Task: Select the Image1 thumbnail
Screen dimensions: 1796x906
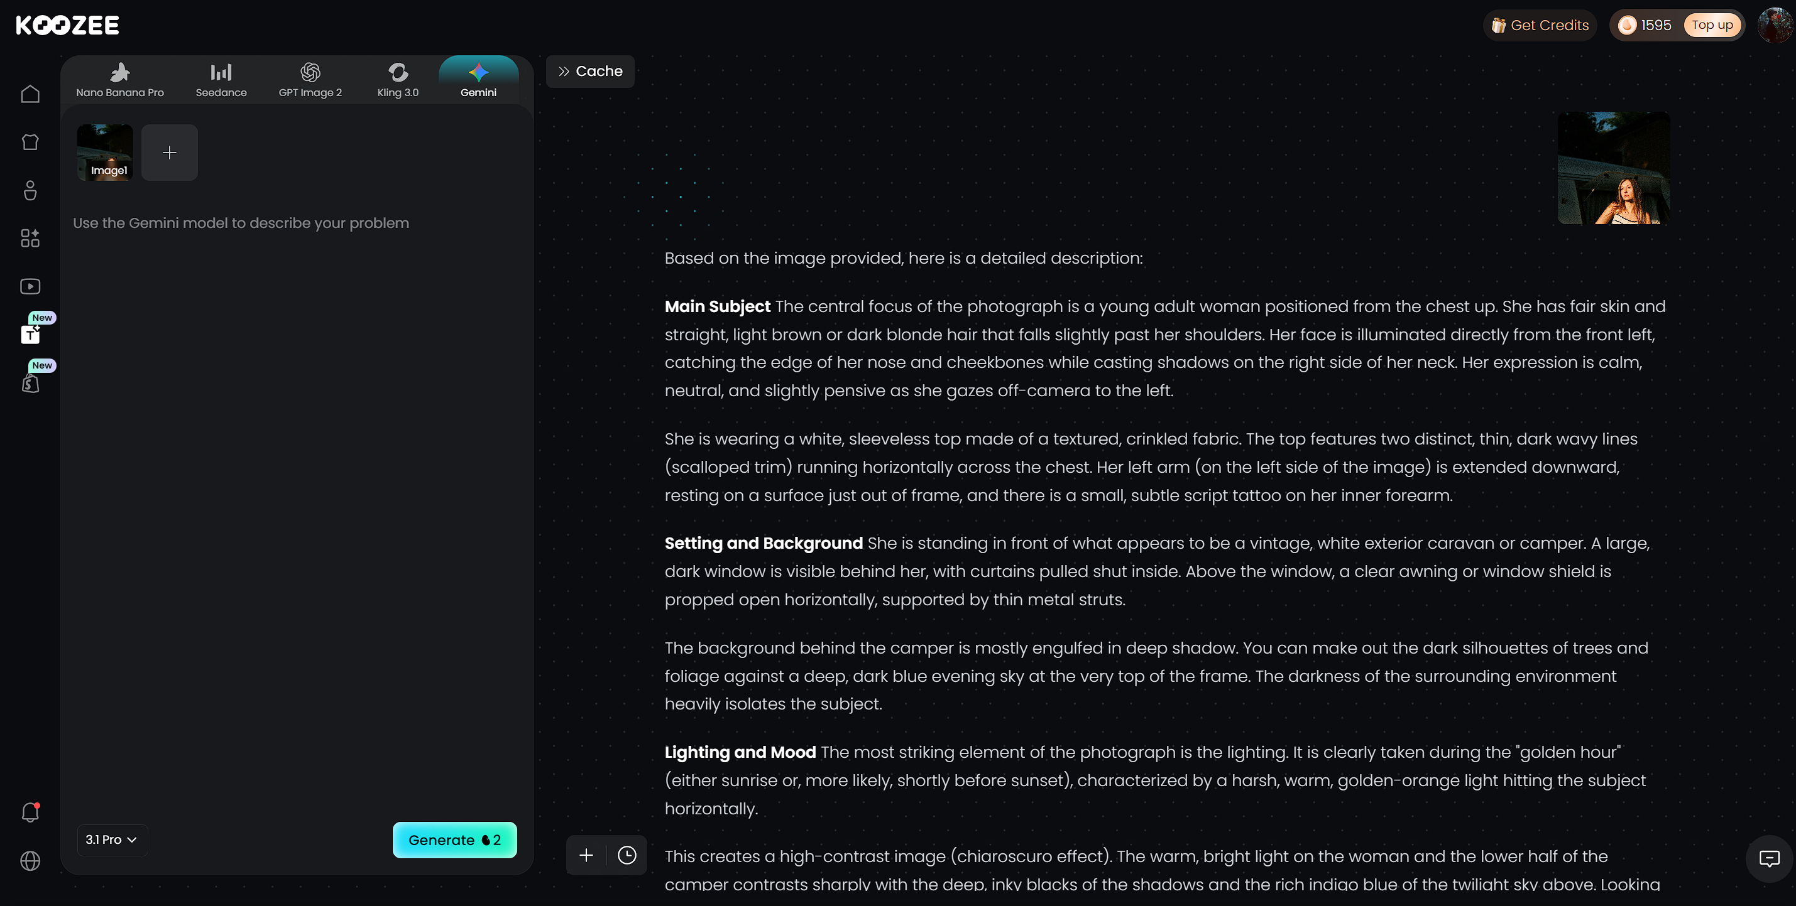Action: (x=106, y=153)
